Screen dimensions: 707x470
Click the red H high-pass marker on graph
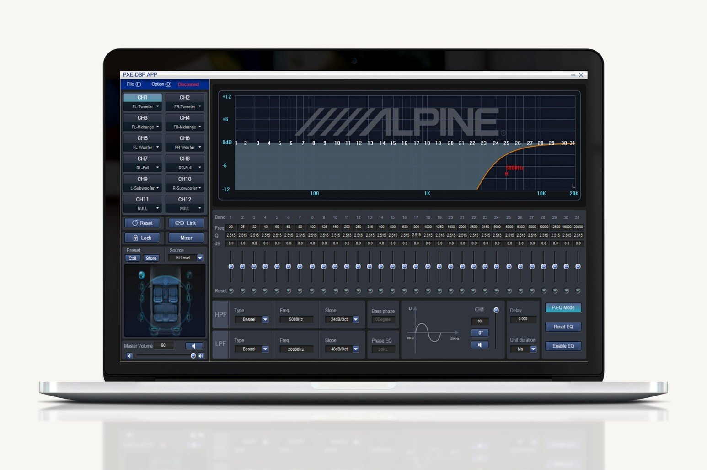pos(506,174)
